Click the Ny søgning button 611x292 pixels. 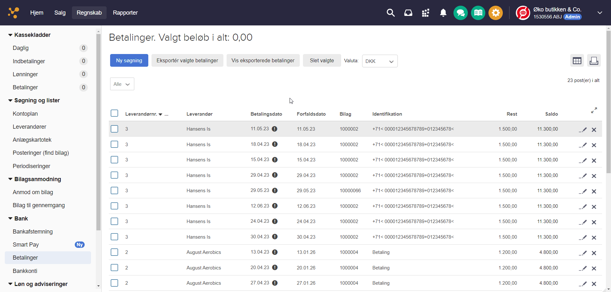[129, 60]
